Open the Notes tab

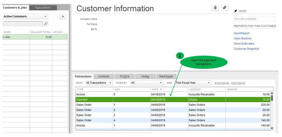[x=145, y=77]
